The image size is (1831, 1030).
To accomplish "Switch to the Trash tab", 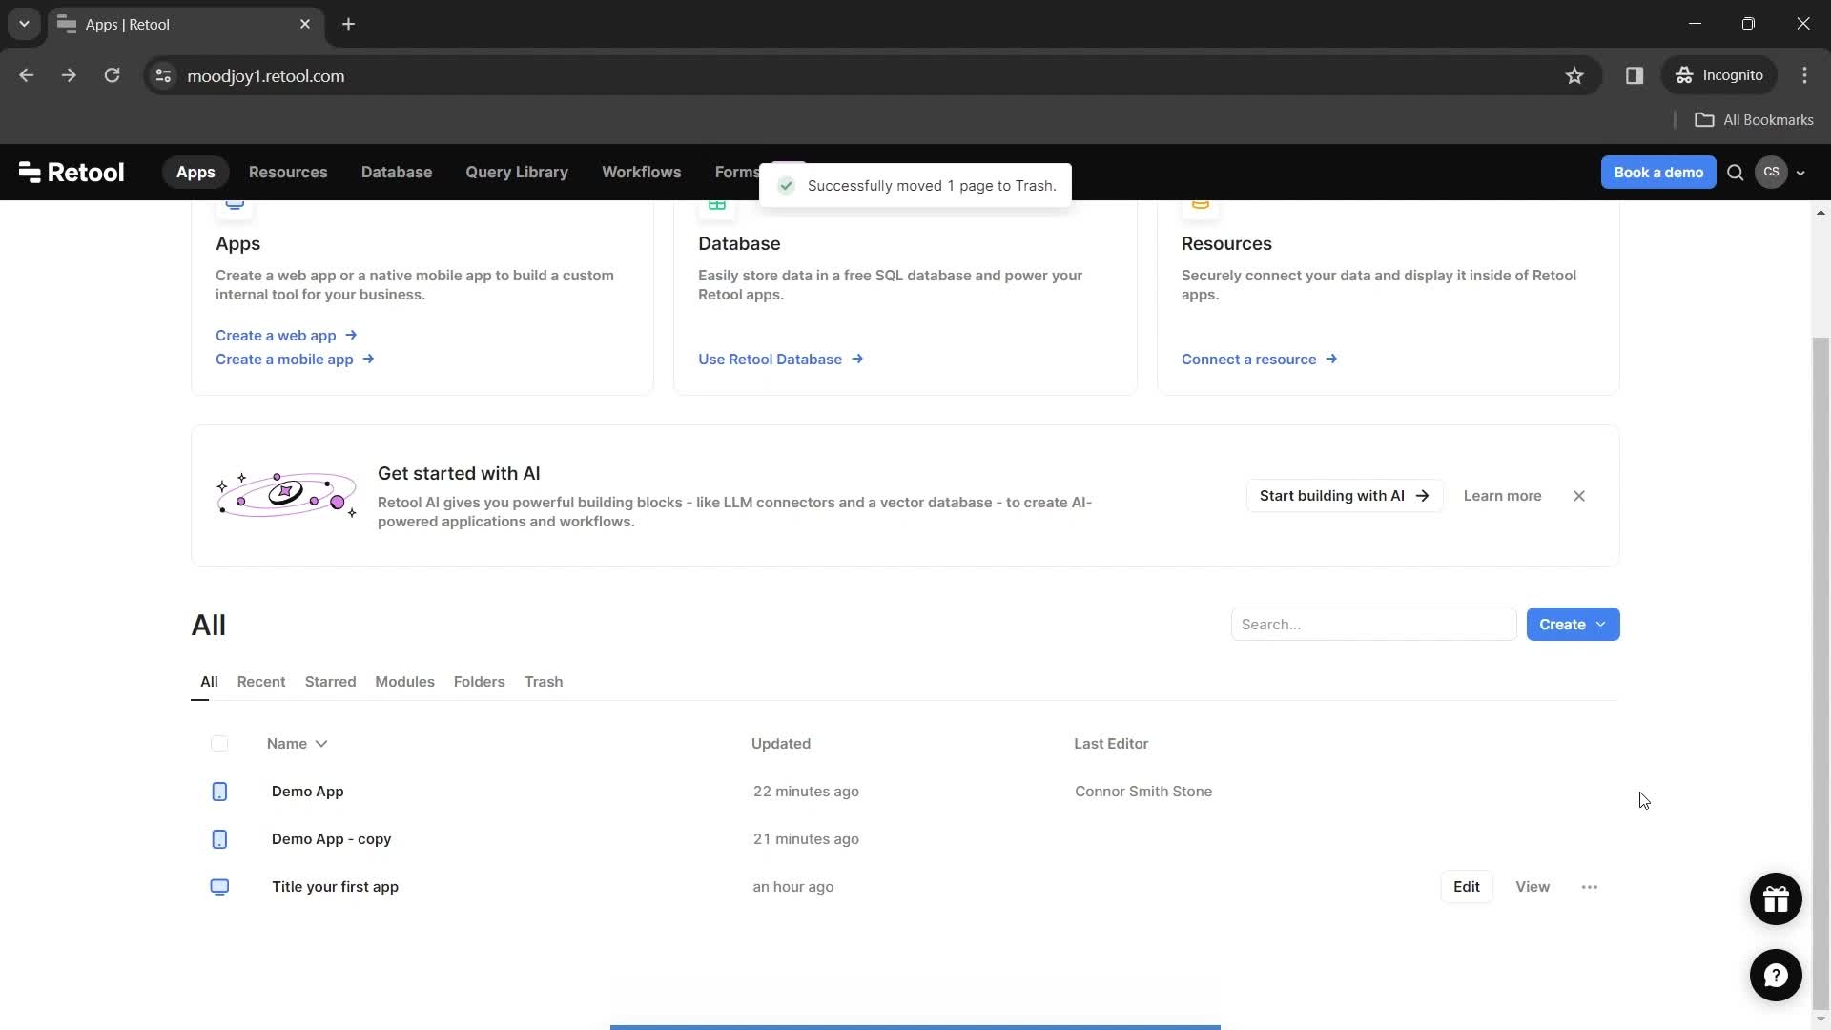I will click(544, 682).
